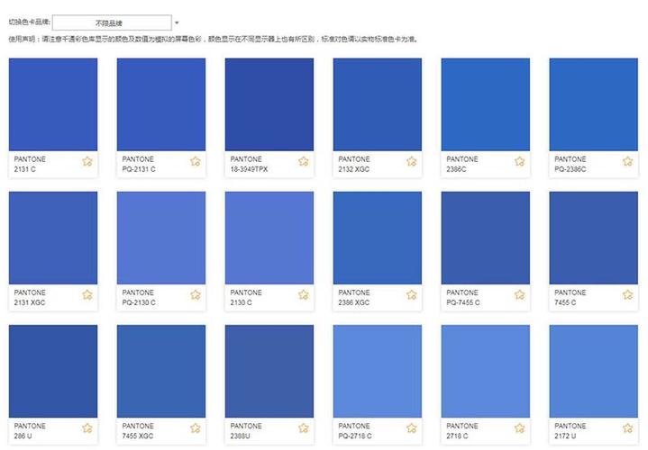Click the 使用声明 disclaimer text line
Image resolution: width=648 pixels, height=450 pixels.
coord(214,40)
